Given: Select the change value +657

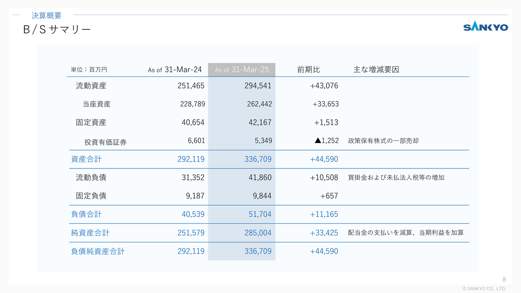Looking at the screenshot, I should tap(329, 196).
